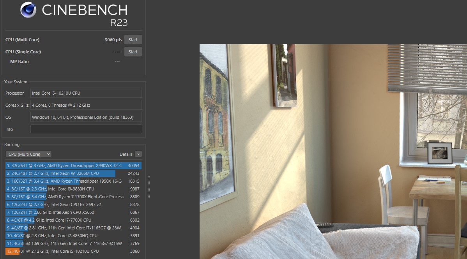Viewport: 467px width, 259px height.
Task: Click the Processor field Intel Core i5-10210U
Action: [86, 93]
